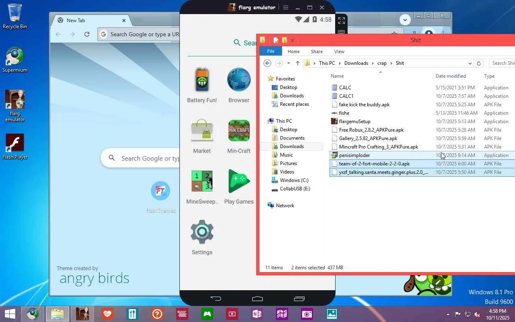Click the Supermium tab search dropdown button
Image resolution: width=515 pixels, height=322 pixels.
tap(405, 20)
